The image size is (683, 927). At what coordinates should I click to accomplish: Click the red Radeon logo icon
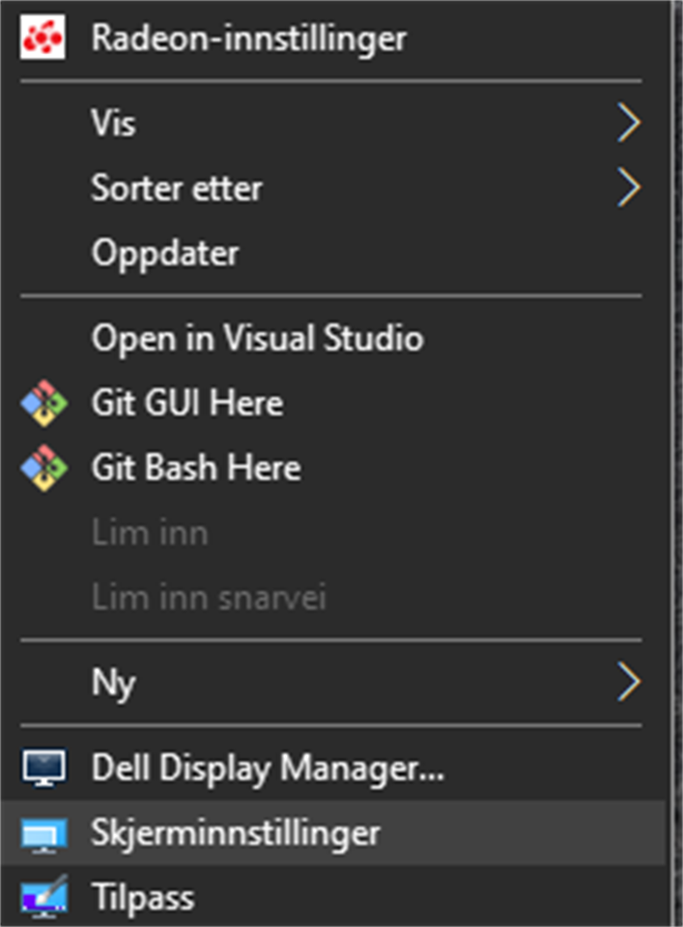[43, 39]
